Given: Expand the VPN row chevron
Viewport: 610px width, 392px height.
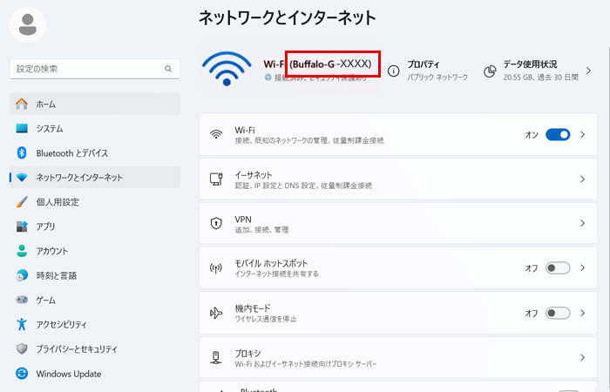Looking at the screenshot, I should coord(582,223).
